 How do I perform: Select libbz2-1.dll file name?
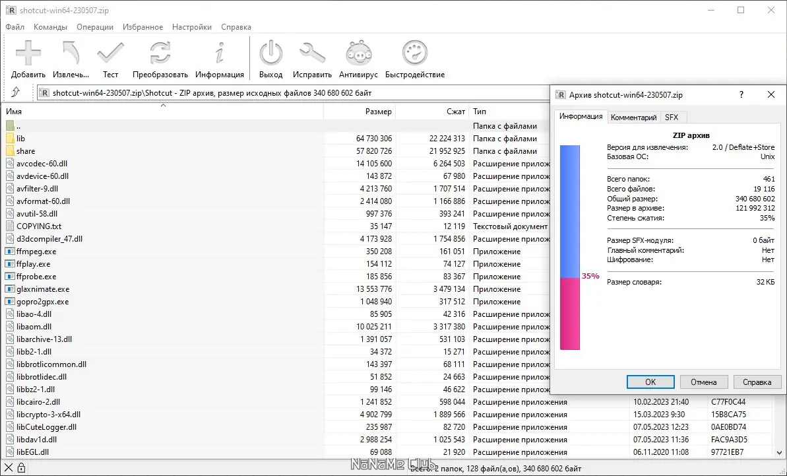pos(36,390)
